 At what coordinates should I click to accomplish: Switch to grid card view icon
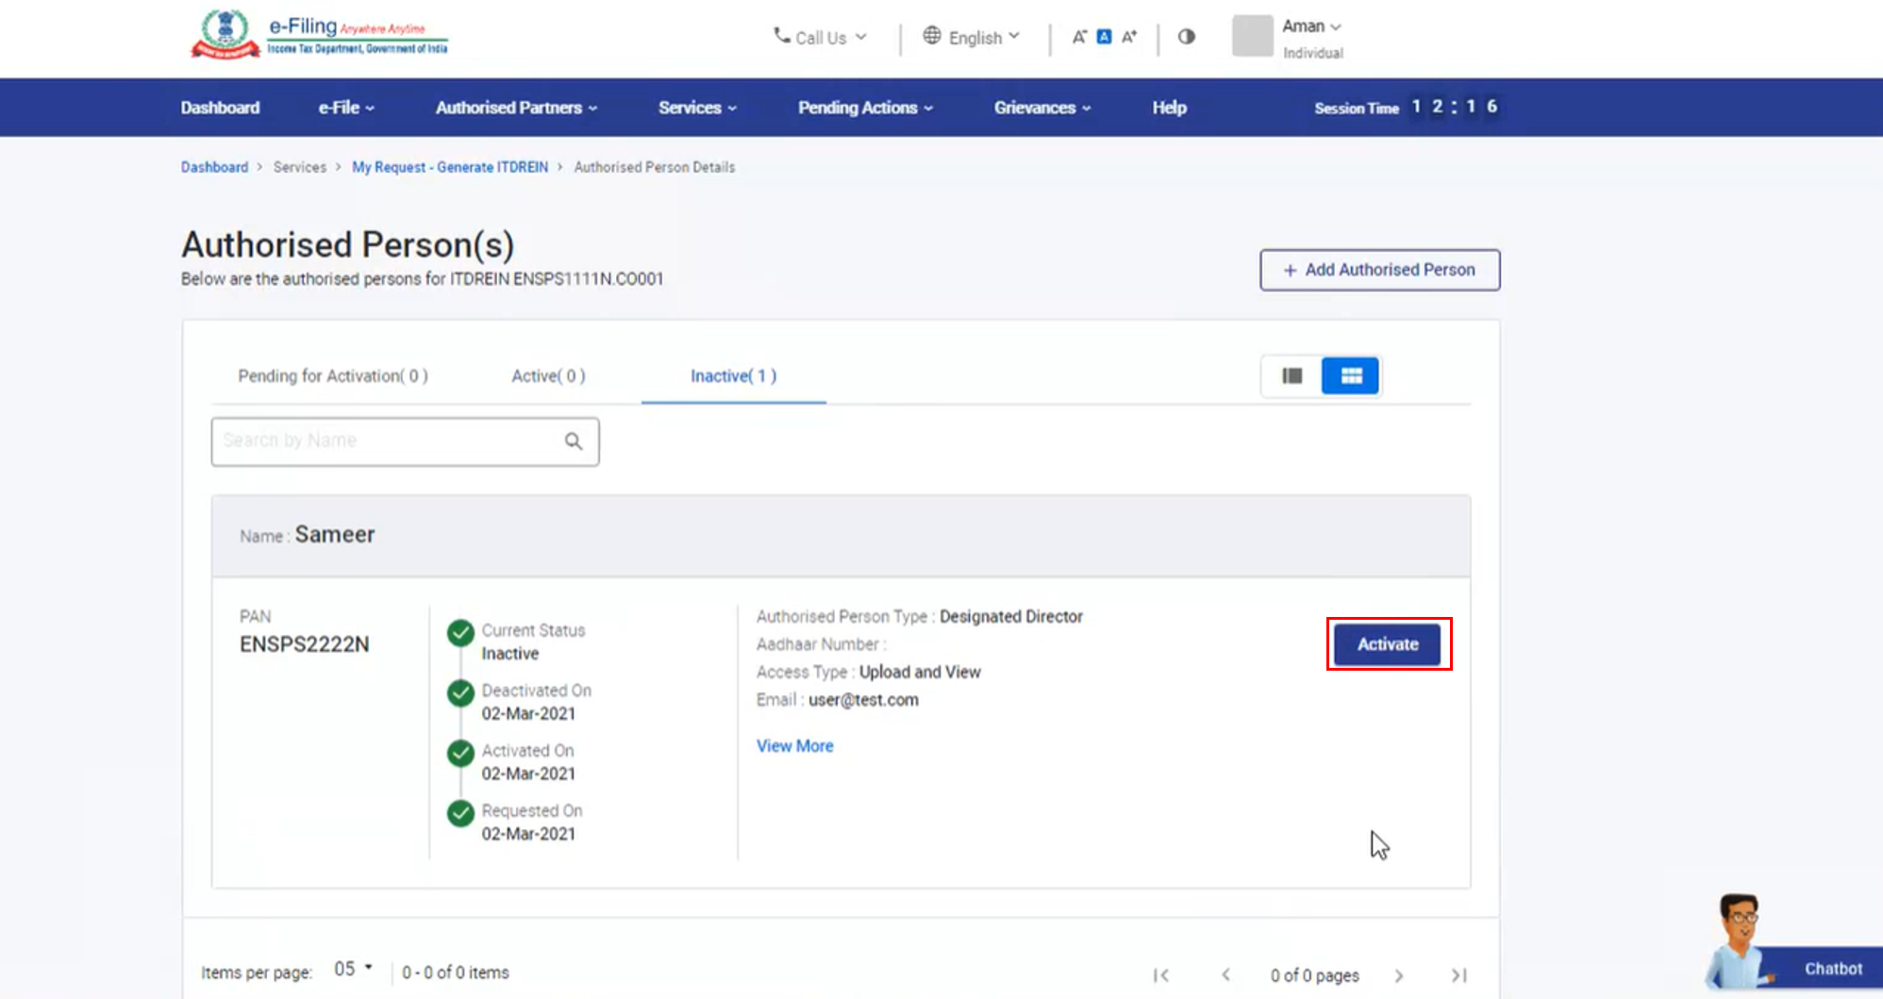point(1351,376)
